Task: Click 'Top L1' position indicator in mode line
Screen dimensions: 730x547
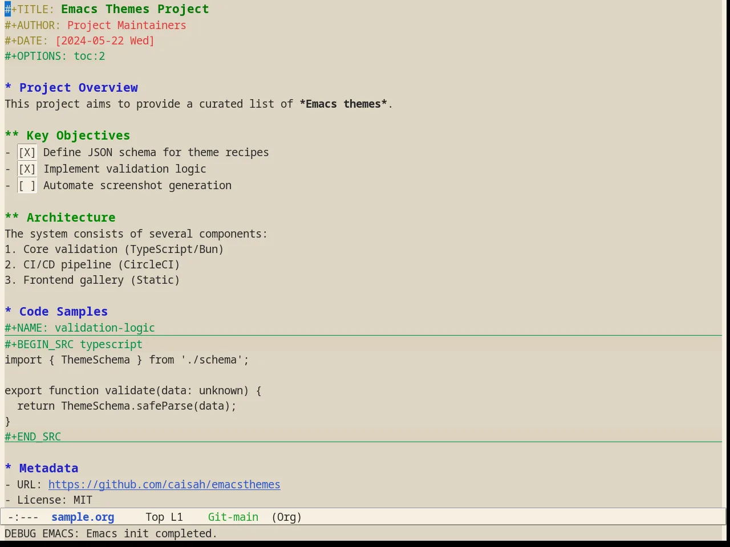Action: click(x=164, y=517)
